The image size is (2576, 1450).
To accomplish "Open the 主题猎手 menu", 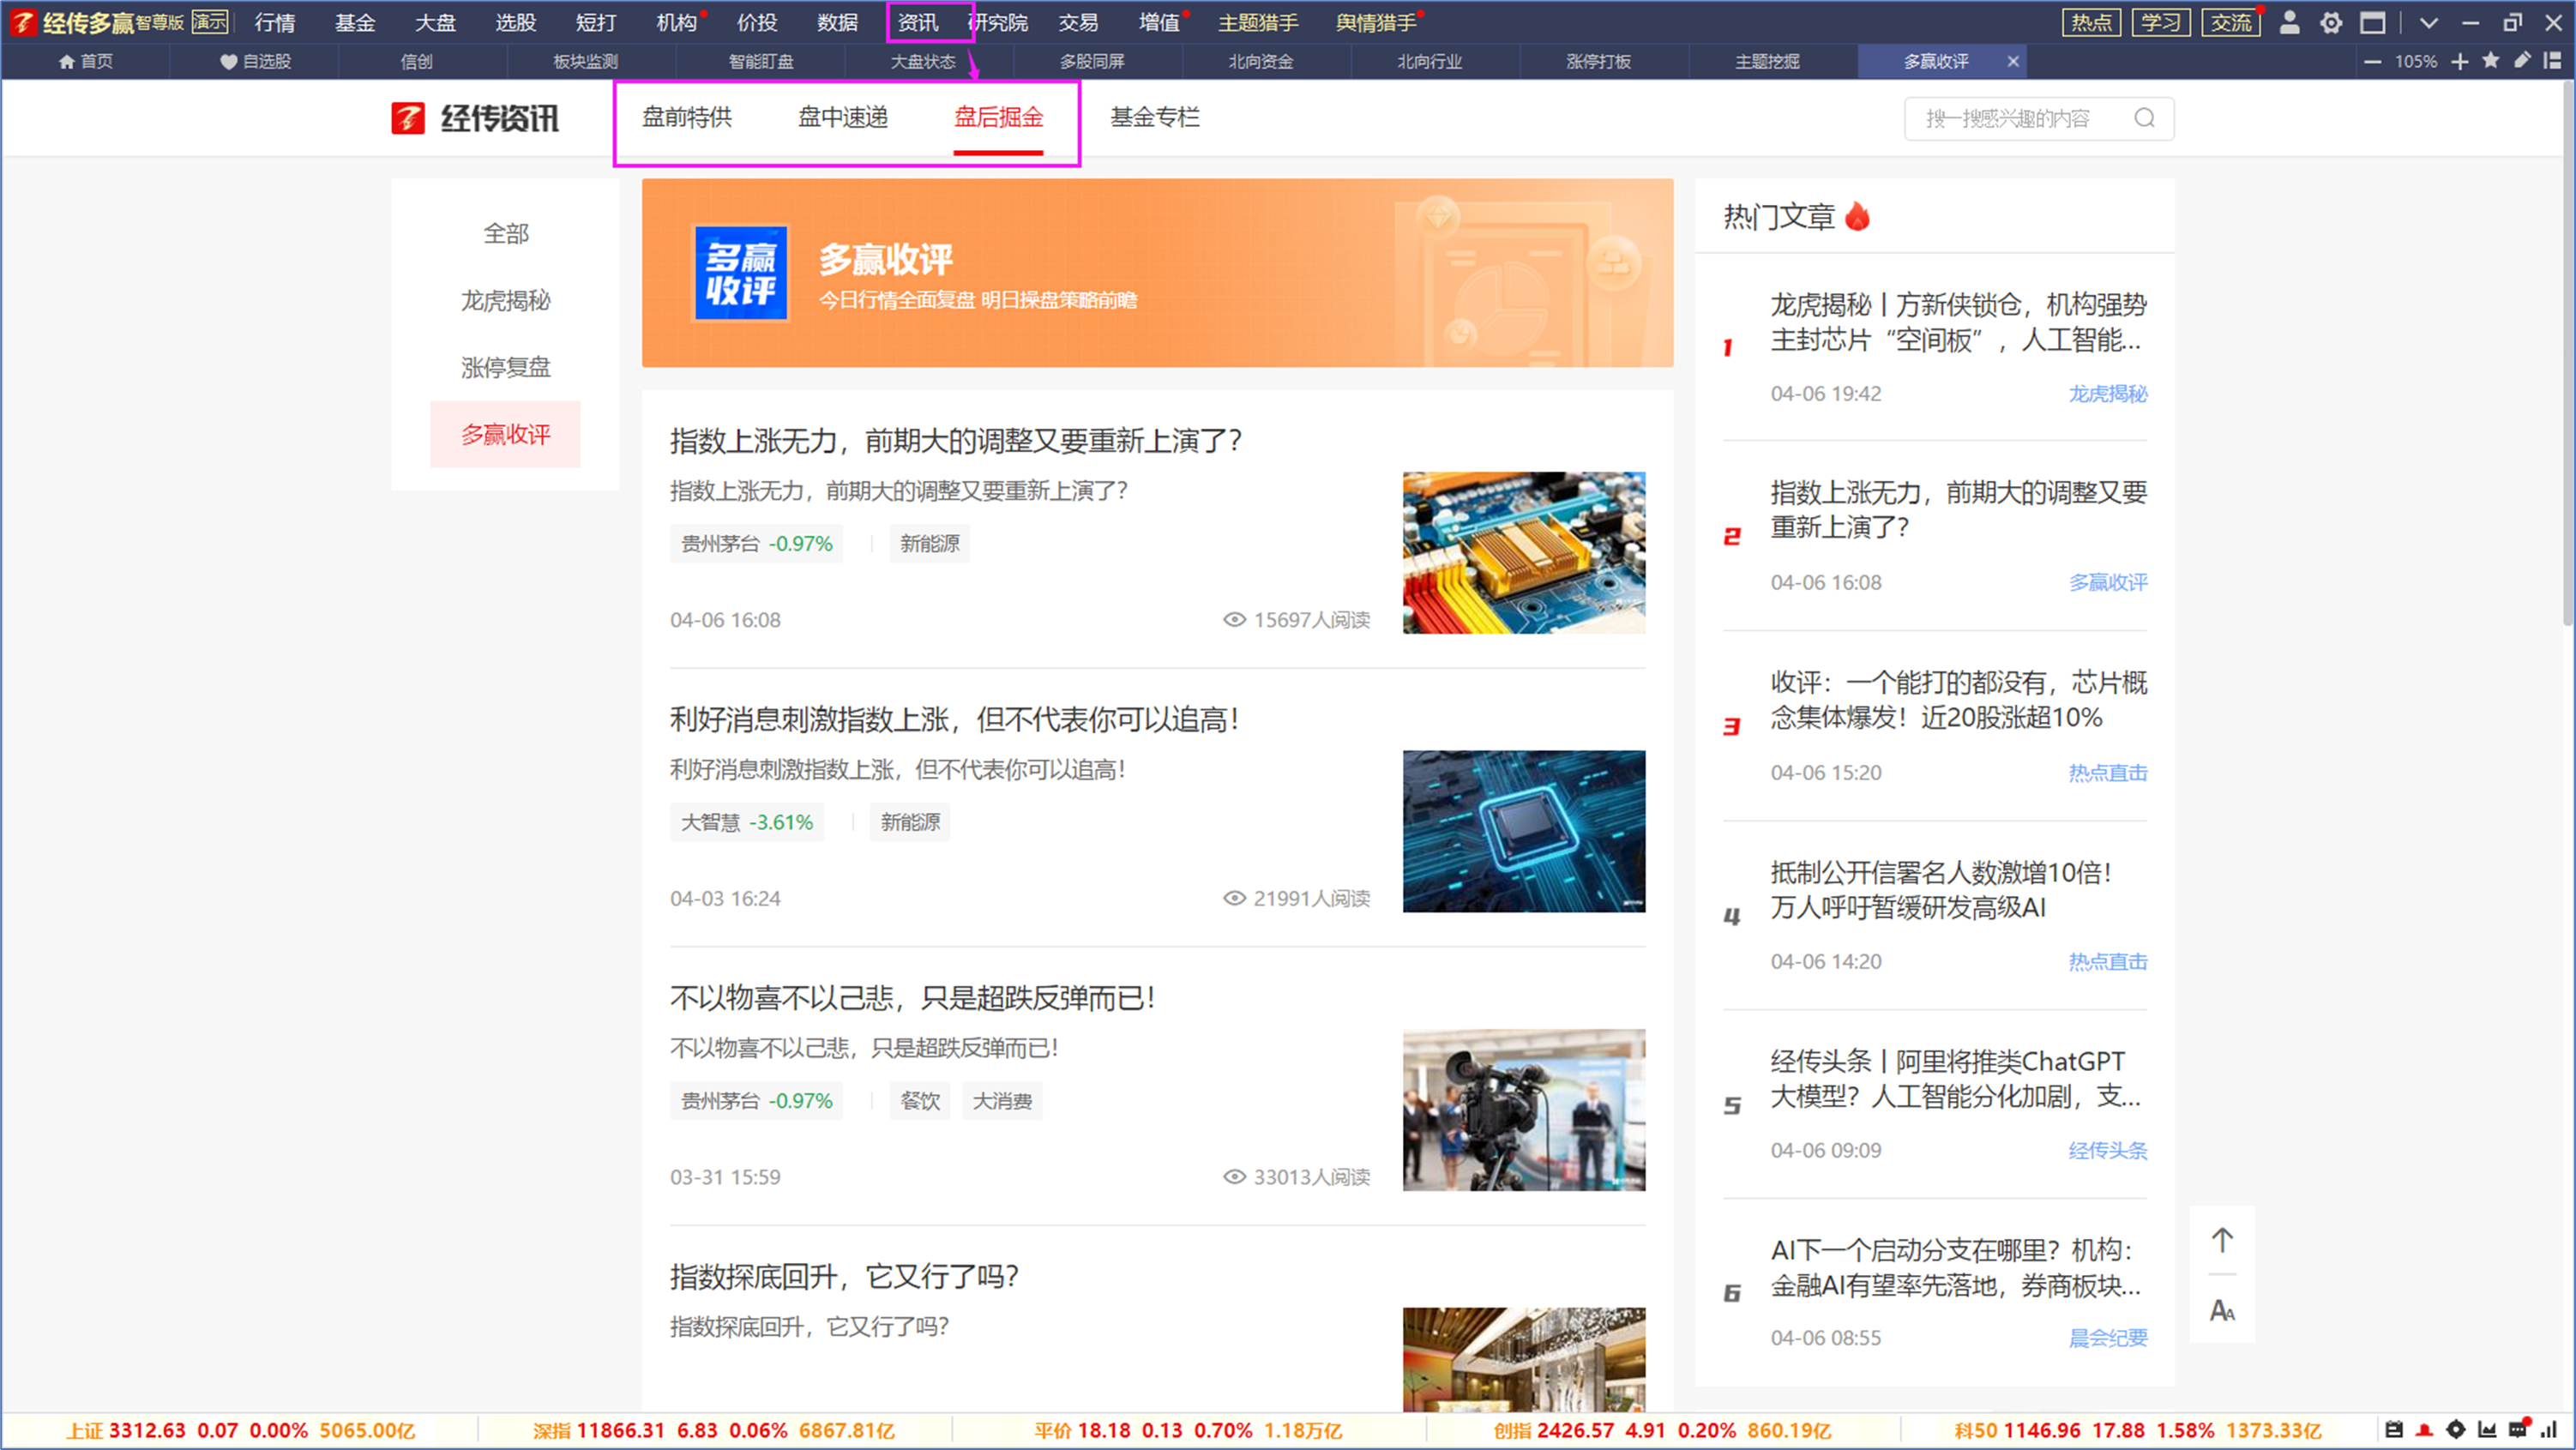I will [1258, 22].
